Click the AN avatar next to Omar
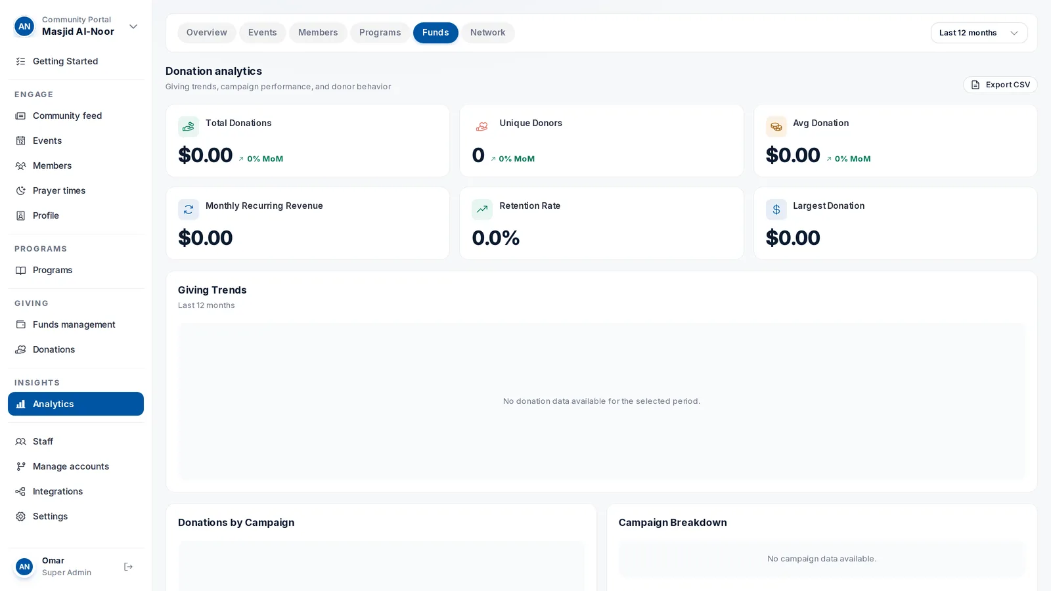1051x591 pixels. click(x=24, y=567)
